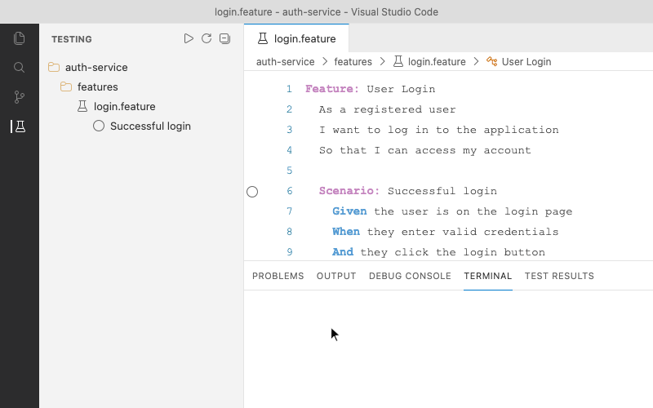Open Source Control view in activity bar
This screenshot has width=653, height=408.
click(19, 97)
